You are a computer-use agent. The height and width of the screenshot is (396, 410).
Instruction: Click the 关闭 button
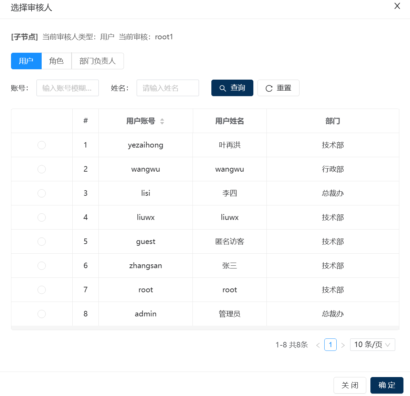point(350,385)
